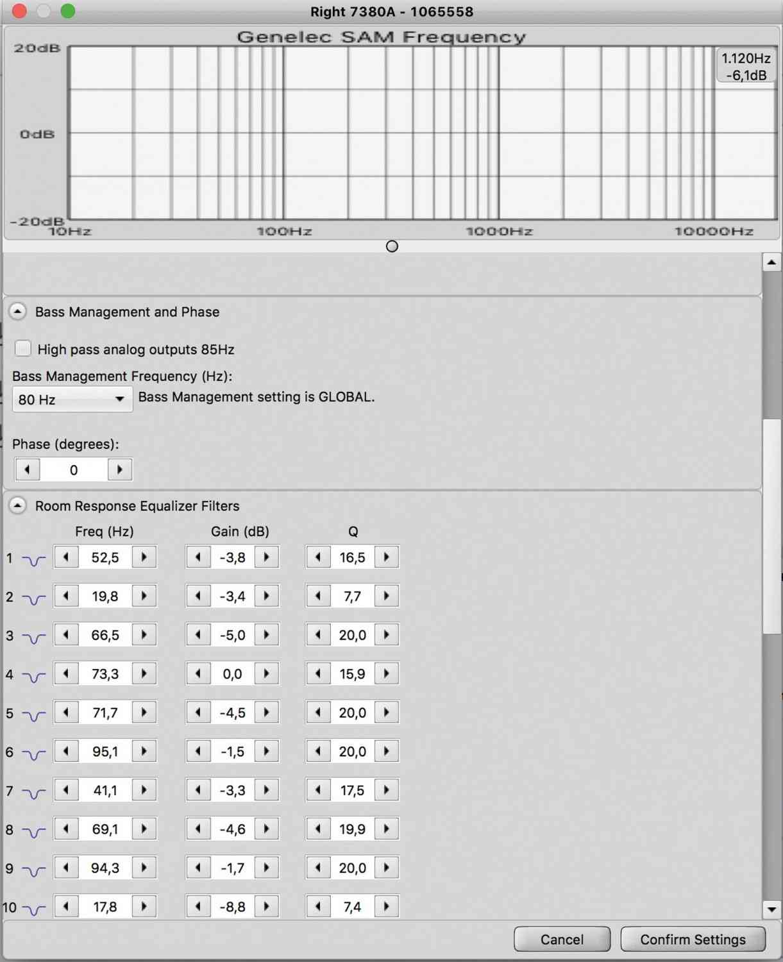
Task: Click filter 1 frequency field 52,5
Action: click(105, 557)
